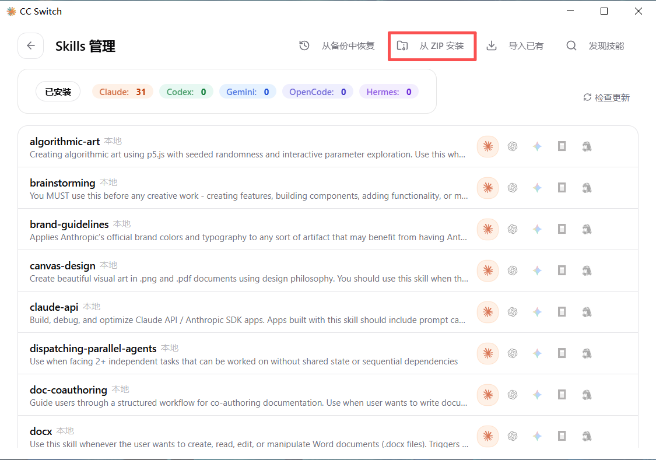Select the OpenCode: 0 filter pill
The width and height of the screenshot is (656, 460).
tap(318, 92)
